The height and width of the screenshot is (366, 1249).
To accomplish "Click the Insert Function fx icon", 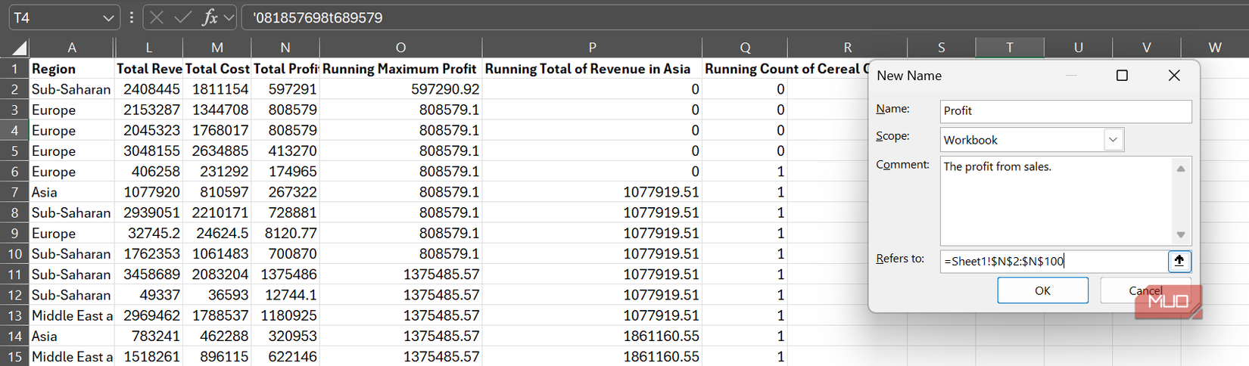I will pos(210,17).
